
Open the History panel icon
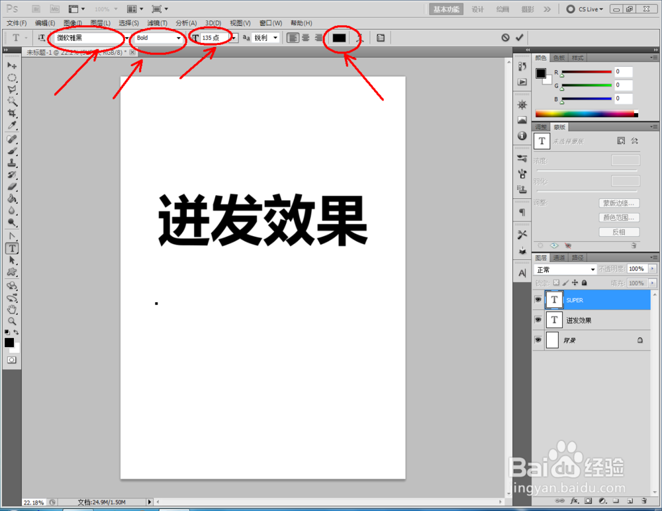[x=522, y=67]
